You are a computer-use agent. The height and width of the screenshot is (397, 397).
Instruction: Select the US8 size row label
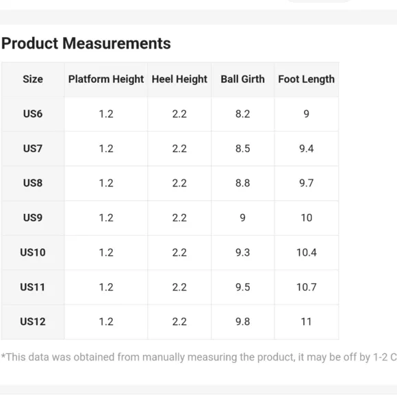(x=33, y=183)
